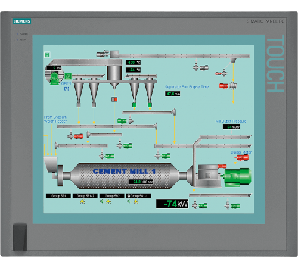Click the small green square icon beside the fan
This screenshot has height=268, width=298.
68,76
